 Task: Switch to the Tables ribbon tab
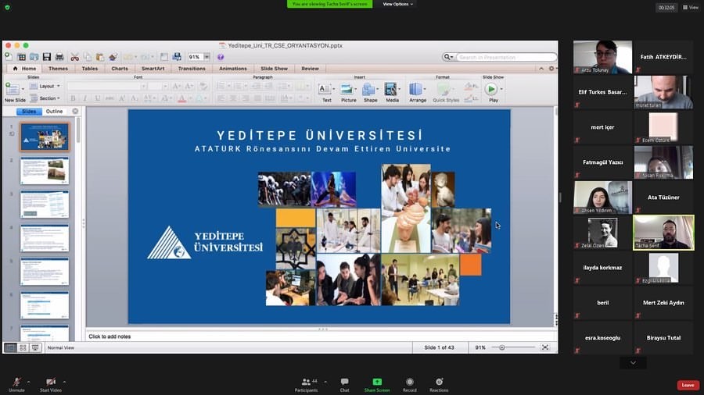point(90,69)
